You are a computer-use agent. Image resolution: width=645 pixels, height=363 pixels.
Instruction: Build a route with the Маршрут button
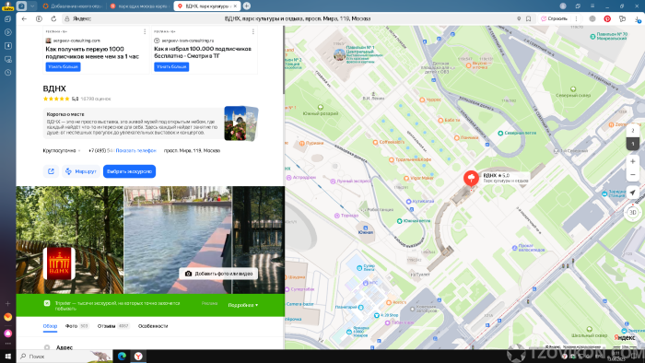point(81,171)
